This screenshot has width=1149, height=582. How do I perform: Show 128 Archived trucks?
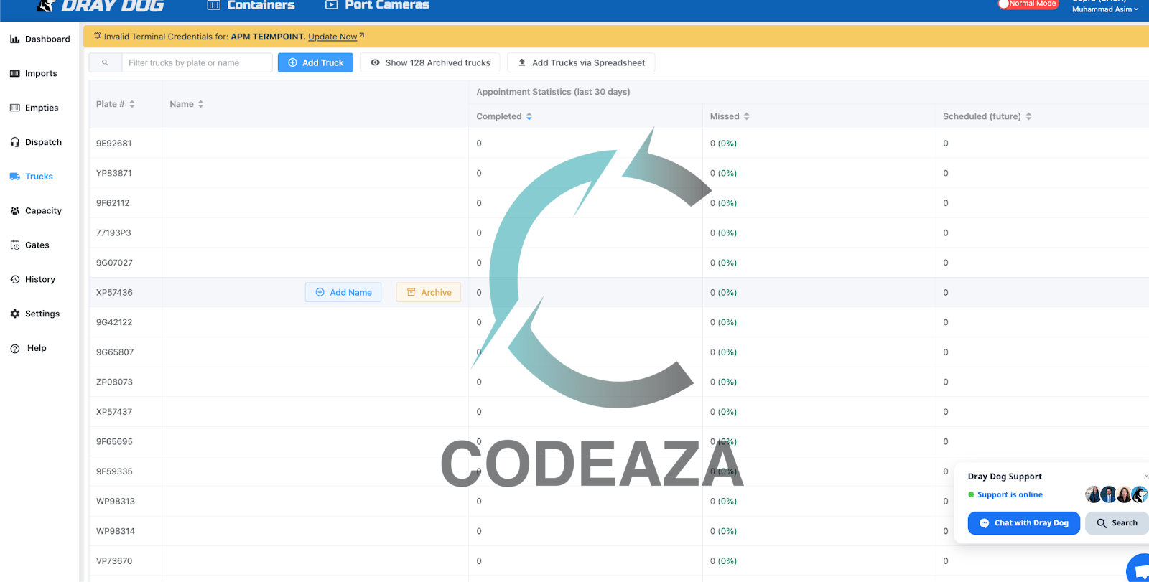[430, 63]
